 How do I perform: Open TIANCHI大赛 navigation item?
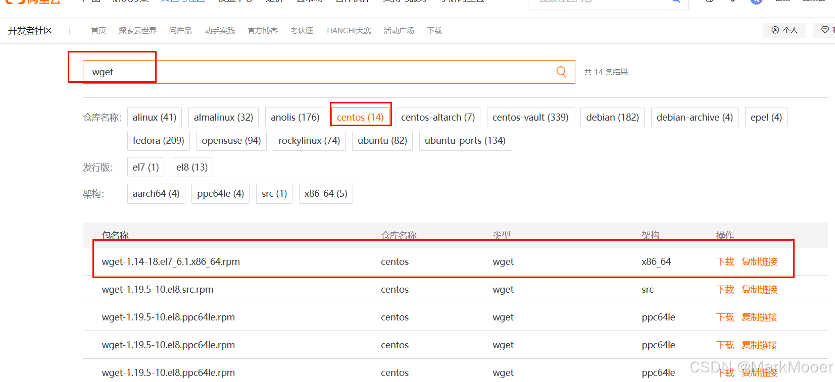[349, 31]
